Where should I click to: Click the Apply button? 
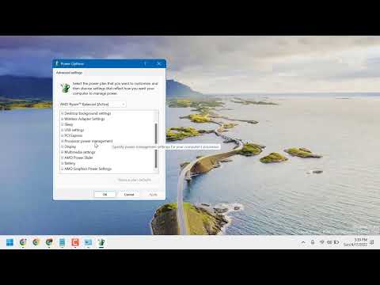(154, 195)
